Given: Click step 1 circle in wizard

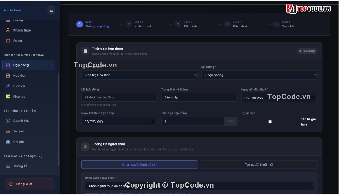Looking at the screenshot, I should tap(80, 24).
